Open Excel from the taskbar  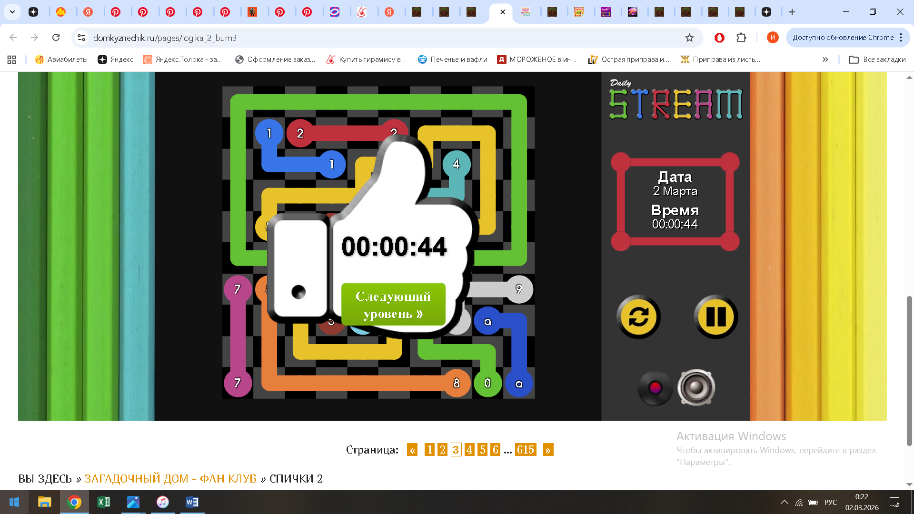tap(103, 502)
